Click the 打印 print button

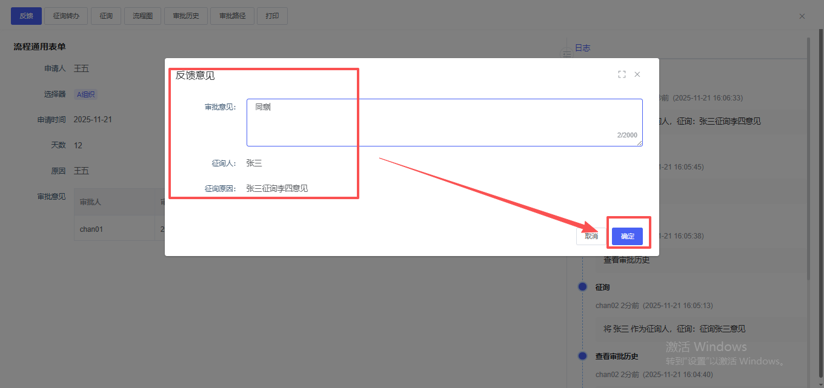pyautogui.click(x=272, y=16)
